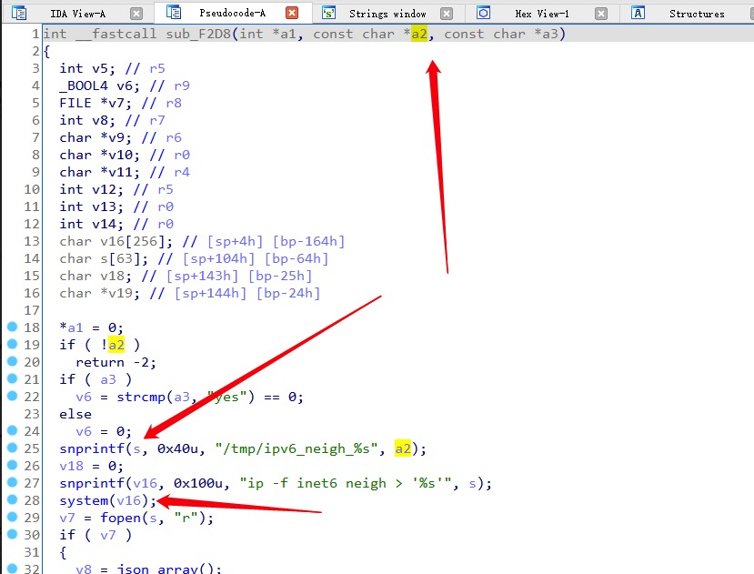Close the IDA View-A tab
754x574 pixels.
click(x=136, y=14)
